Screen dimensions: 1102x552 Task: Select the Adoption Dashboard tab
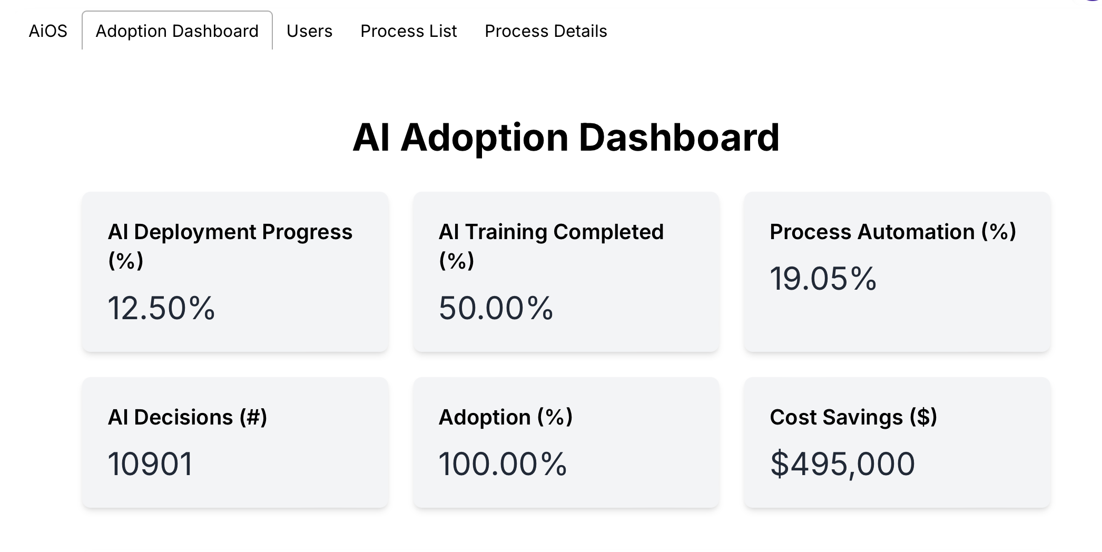coord(177,31)
